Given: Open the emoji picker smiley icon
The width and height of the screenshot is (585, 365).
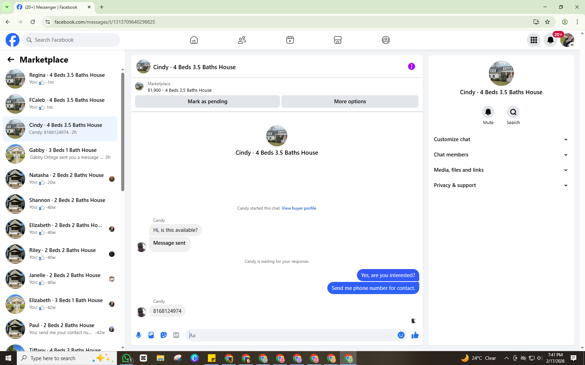Looking at the screenshot, I should 401,335.
